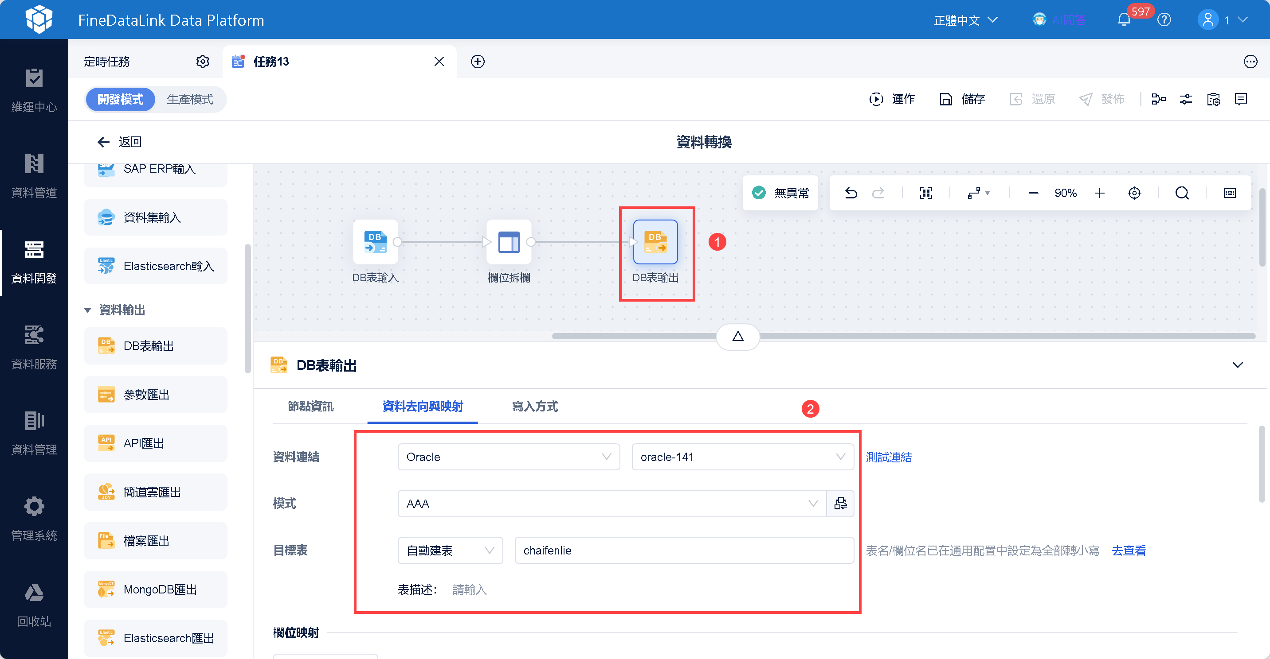Viewport: 1270px width, 659px height.
Task: Click the fit-to-screen canvas icon
Action: [926, 193]
